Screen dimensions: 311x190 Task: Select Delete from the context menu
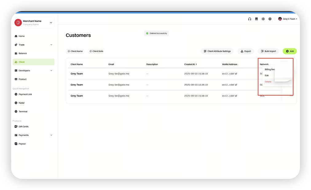[268, 82]
